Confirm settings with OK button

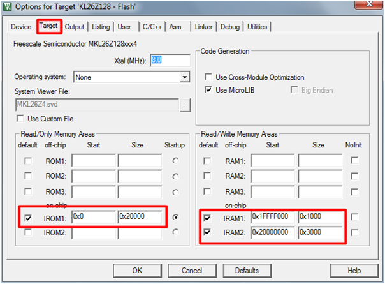(x=138, y=271)
